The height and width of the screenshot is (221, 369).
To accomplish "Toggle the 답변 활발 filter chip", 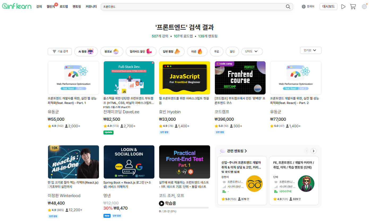I will click(x=172, y=51).
